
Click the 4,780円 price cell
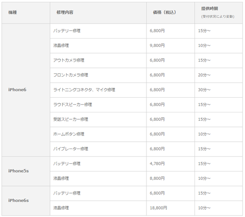click(171, 164)
